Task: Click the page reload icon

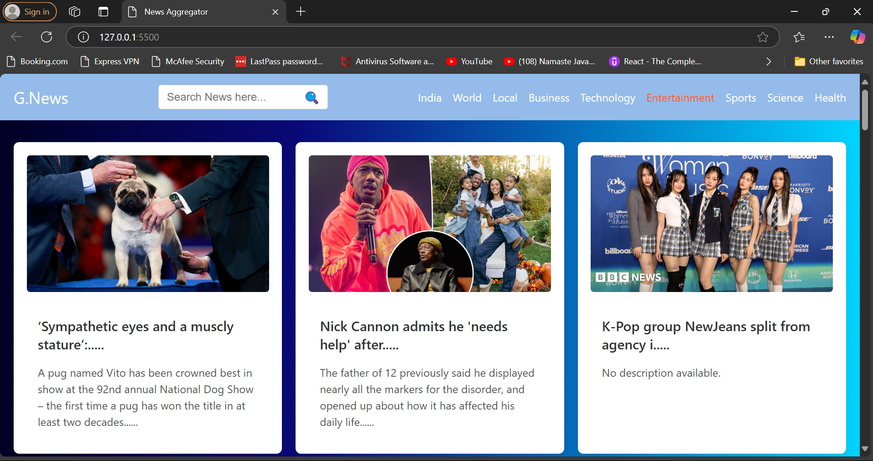Action: (46, 37)
